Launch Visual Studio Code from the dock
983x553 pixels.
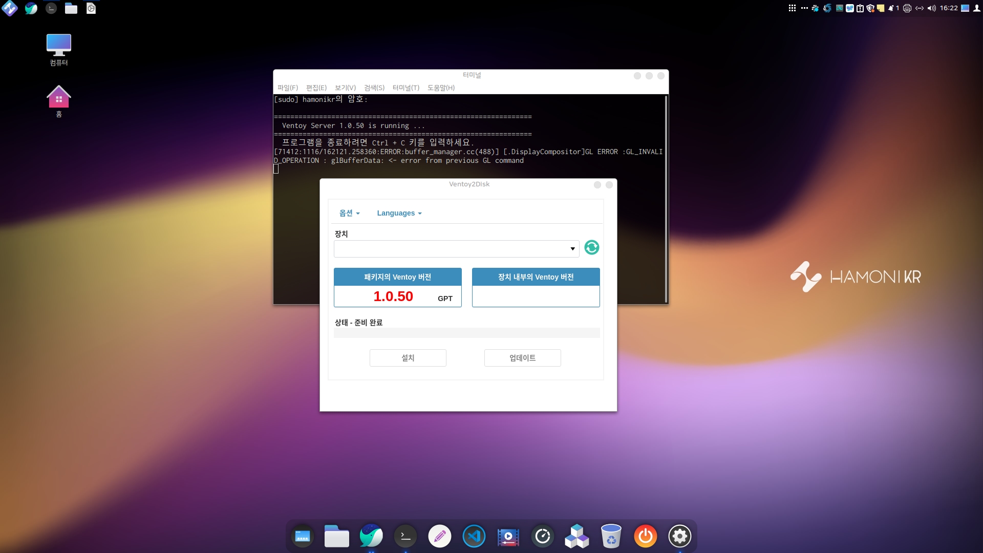coord(474,536)
